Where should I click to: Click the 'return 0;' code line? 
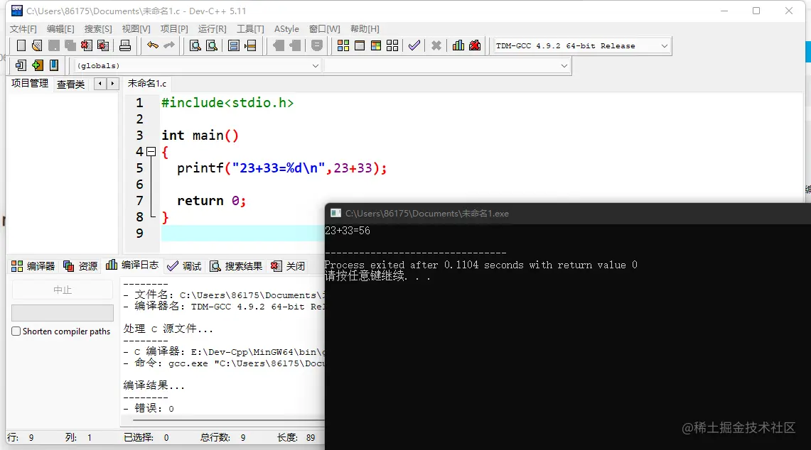click(x=212, y=200)
